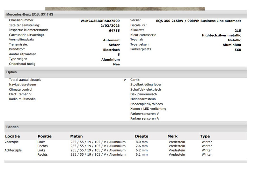This screenshot has height=170, width=255.
Task: Click the 6,1 mm tread depth value
Action: pyautogui.click(x=141, y=155)
